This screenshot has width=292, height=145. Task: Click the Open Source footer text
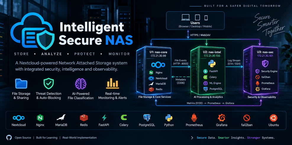(x=23, y=138)
